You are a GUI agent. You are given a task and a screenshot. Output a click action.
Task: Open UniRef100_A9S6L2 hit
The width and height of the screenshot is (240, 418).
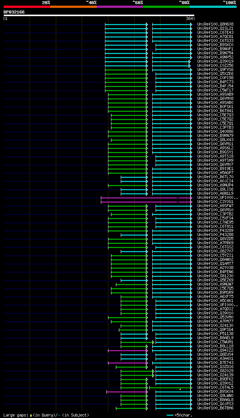click(x=216, y=148)
